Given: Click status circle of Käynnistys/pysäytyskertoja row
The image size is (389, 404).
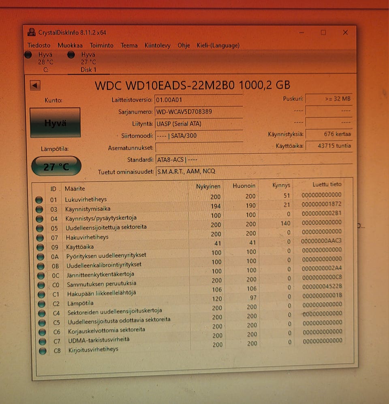Looking at the screenshot, I should 39,219.
